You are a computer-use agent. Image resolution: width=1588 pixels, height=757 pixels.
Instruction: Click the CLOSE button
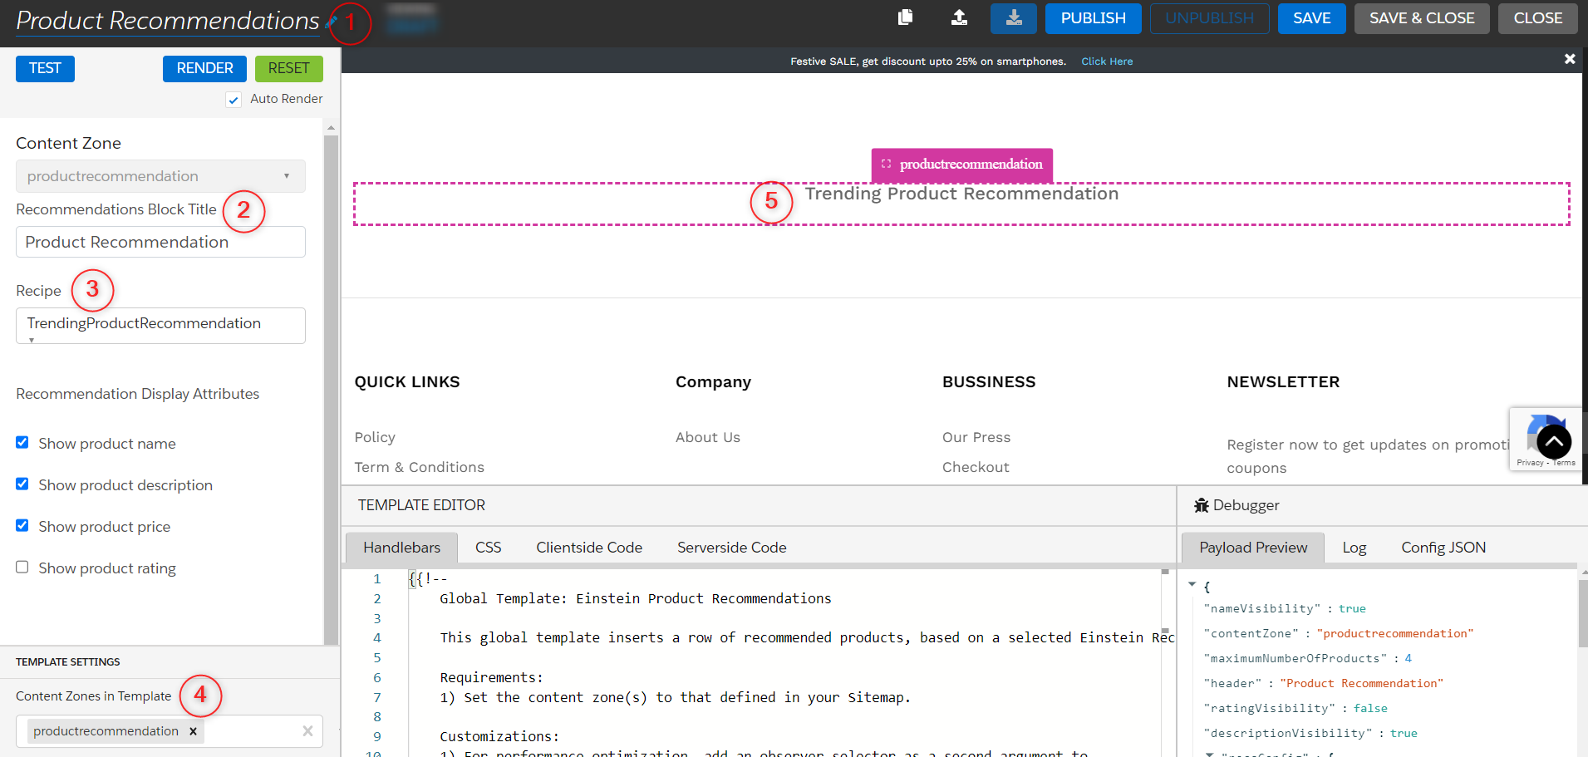[1537, 18]
